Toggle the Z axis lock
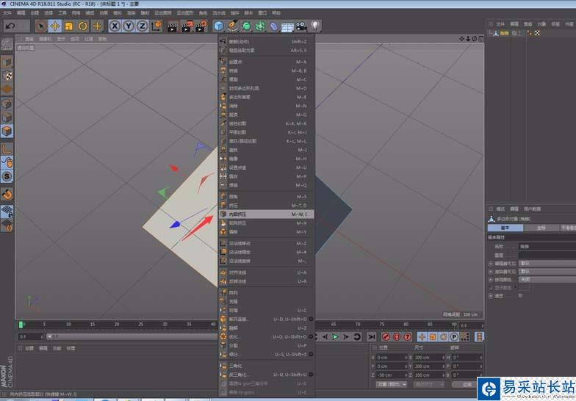 pyautogui.click(x=142, y=26)
